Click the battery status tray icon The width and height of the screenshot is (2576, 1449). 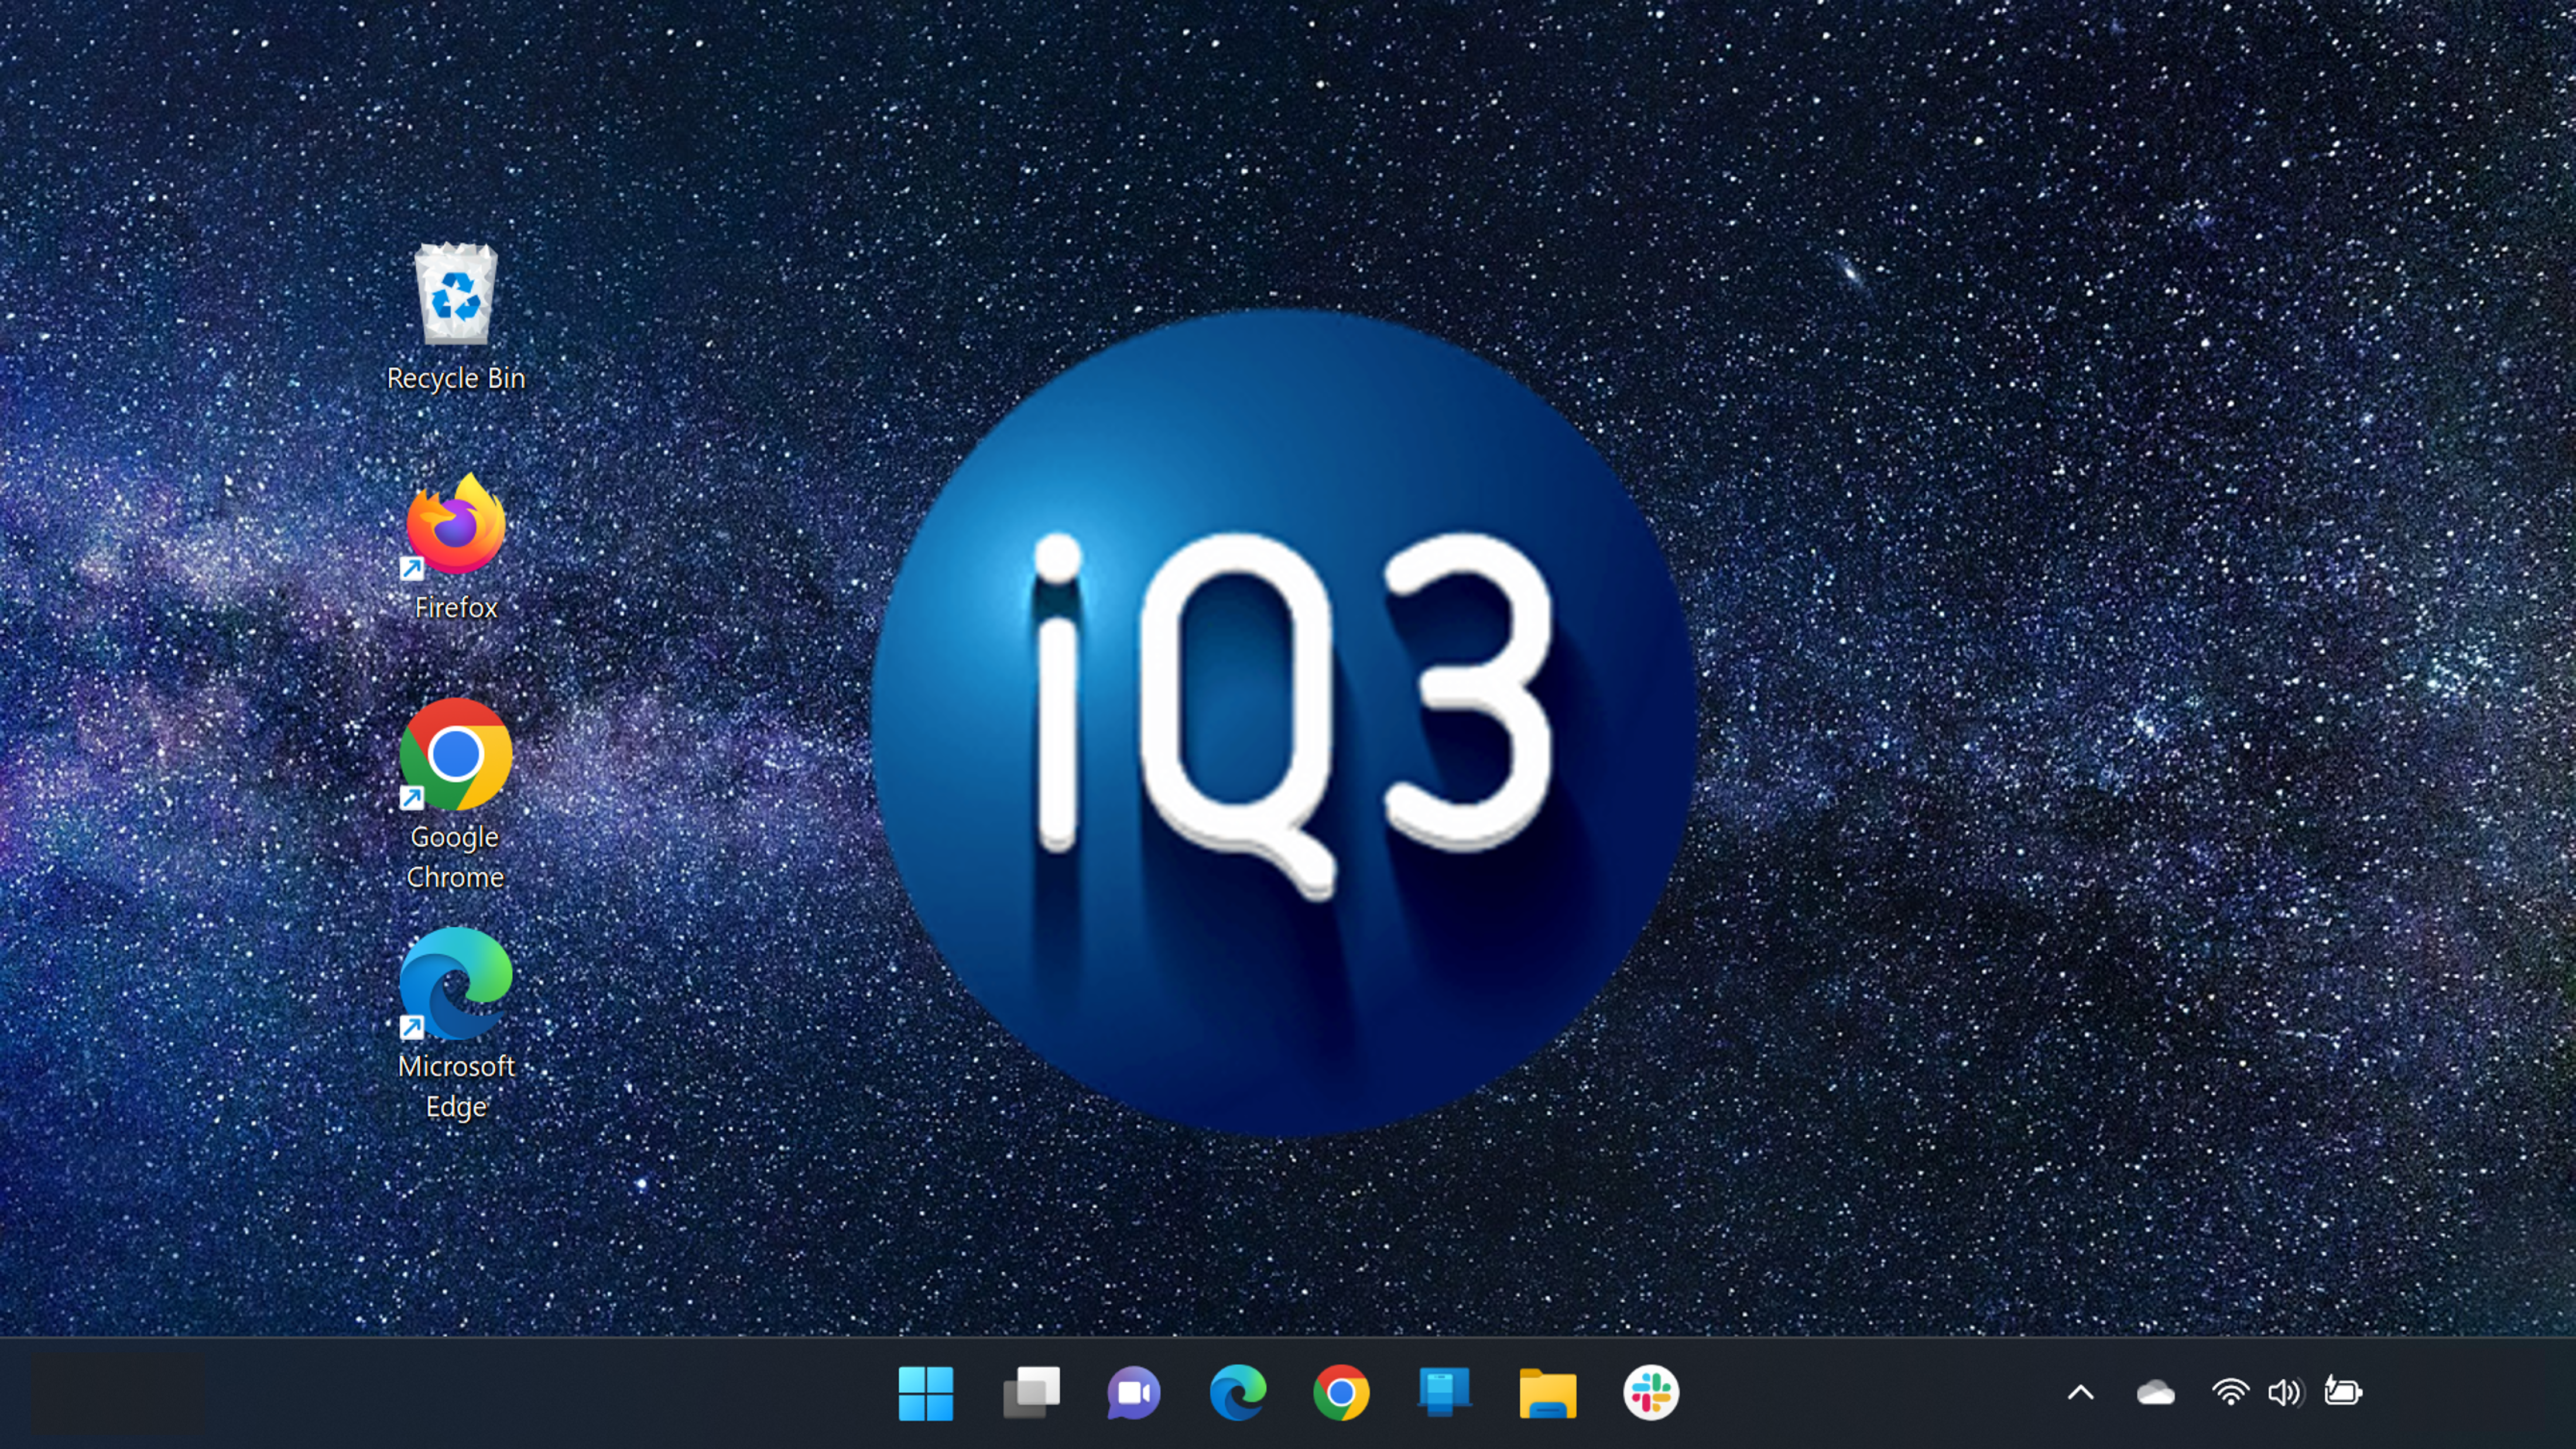(2343, 1392)
